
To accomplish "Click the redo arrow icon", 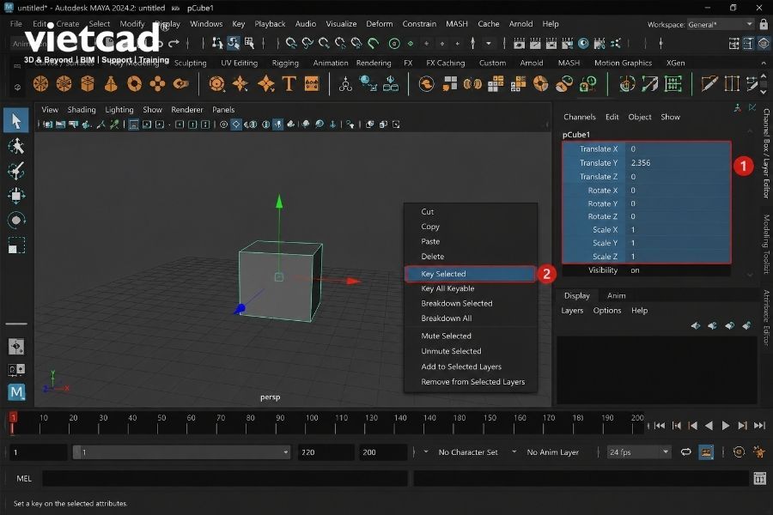I will pyautogui.click(x=173, y=44).
